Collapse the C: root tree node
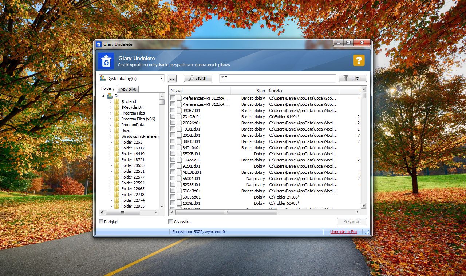 tap(103, 96)
